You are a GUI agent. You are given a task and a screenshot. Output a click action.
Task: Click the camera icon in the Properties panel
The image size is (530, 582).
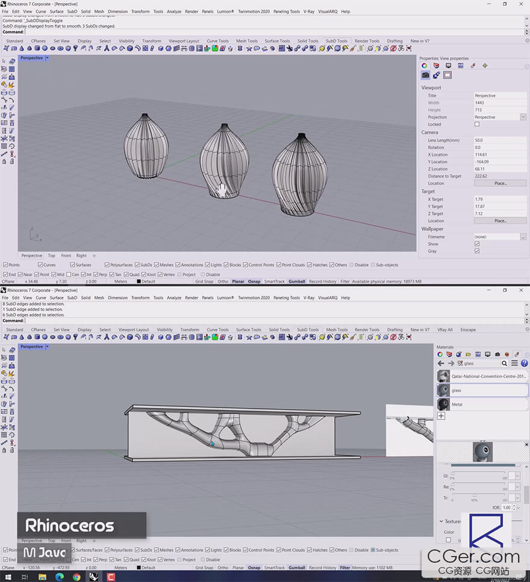(425, 75)
